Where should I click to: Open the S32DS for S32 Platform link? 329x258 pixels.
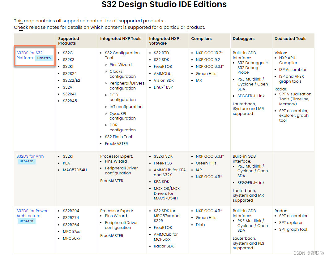coord(29,55)
